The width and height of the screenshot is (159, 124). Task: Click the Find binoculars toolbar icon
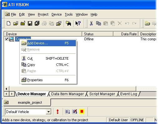[68, 23]
